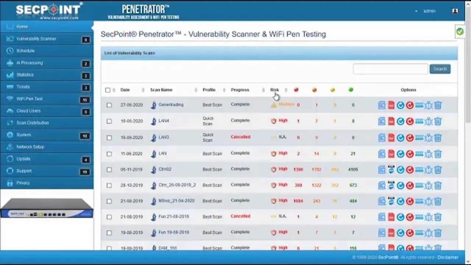Screen dimensions: 471x265
Task: Delete the Ctrn02 scan via trash icon
Action: coord(438,170)
